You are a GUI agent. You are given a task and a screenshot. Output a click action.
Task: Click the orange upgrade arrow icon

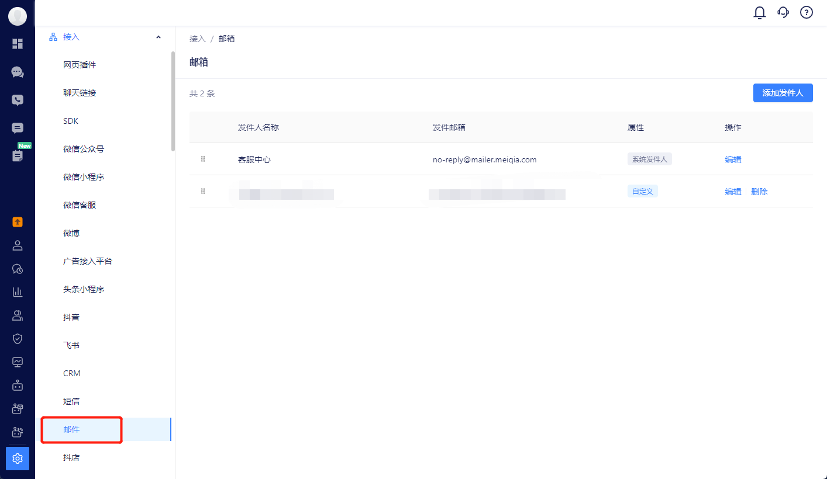click(18, 222)
